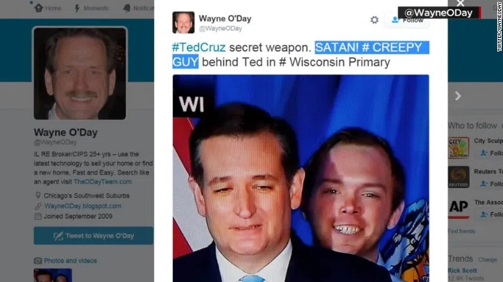Click the Reuters profile icon
Screen dimensions: 503x282
459,177
